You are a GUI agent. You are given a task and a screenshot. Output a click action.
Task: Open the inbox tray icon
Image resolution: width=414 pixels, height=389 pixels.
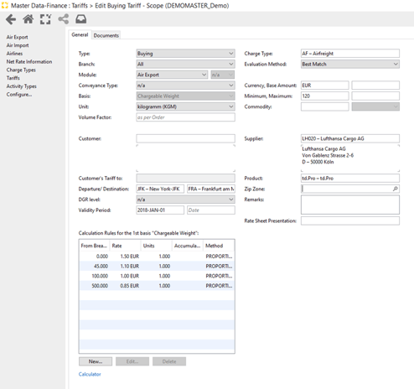pos(81,19)
